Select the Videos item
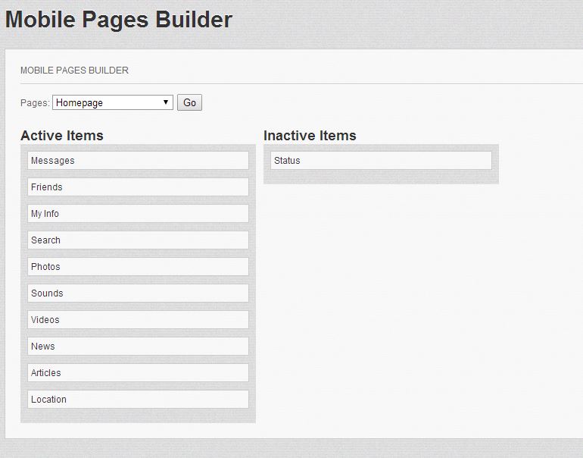583x458 pixels. click(138, 320)
